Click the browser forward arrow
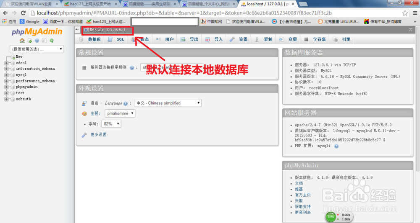Image resolution: width=420 pixels, height=223 pixels. point(14,13)
